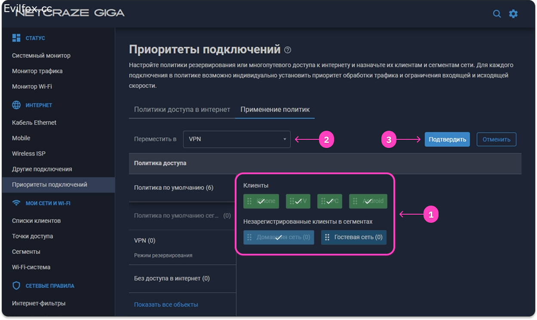Click the search magnifier icon
Image resolution: width=537 pixels, height=320 pixels.
497,14
